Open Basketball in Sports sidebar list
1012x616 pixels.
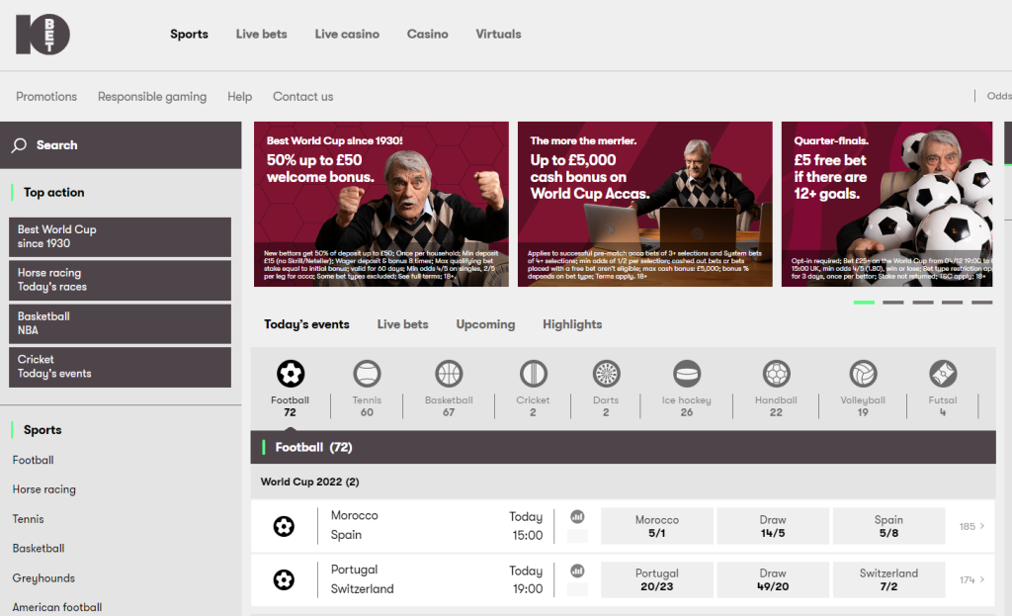click(39, 548)
